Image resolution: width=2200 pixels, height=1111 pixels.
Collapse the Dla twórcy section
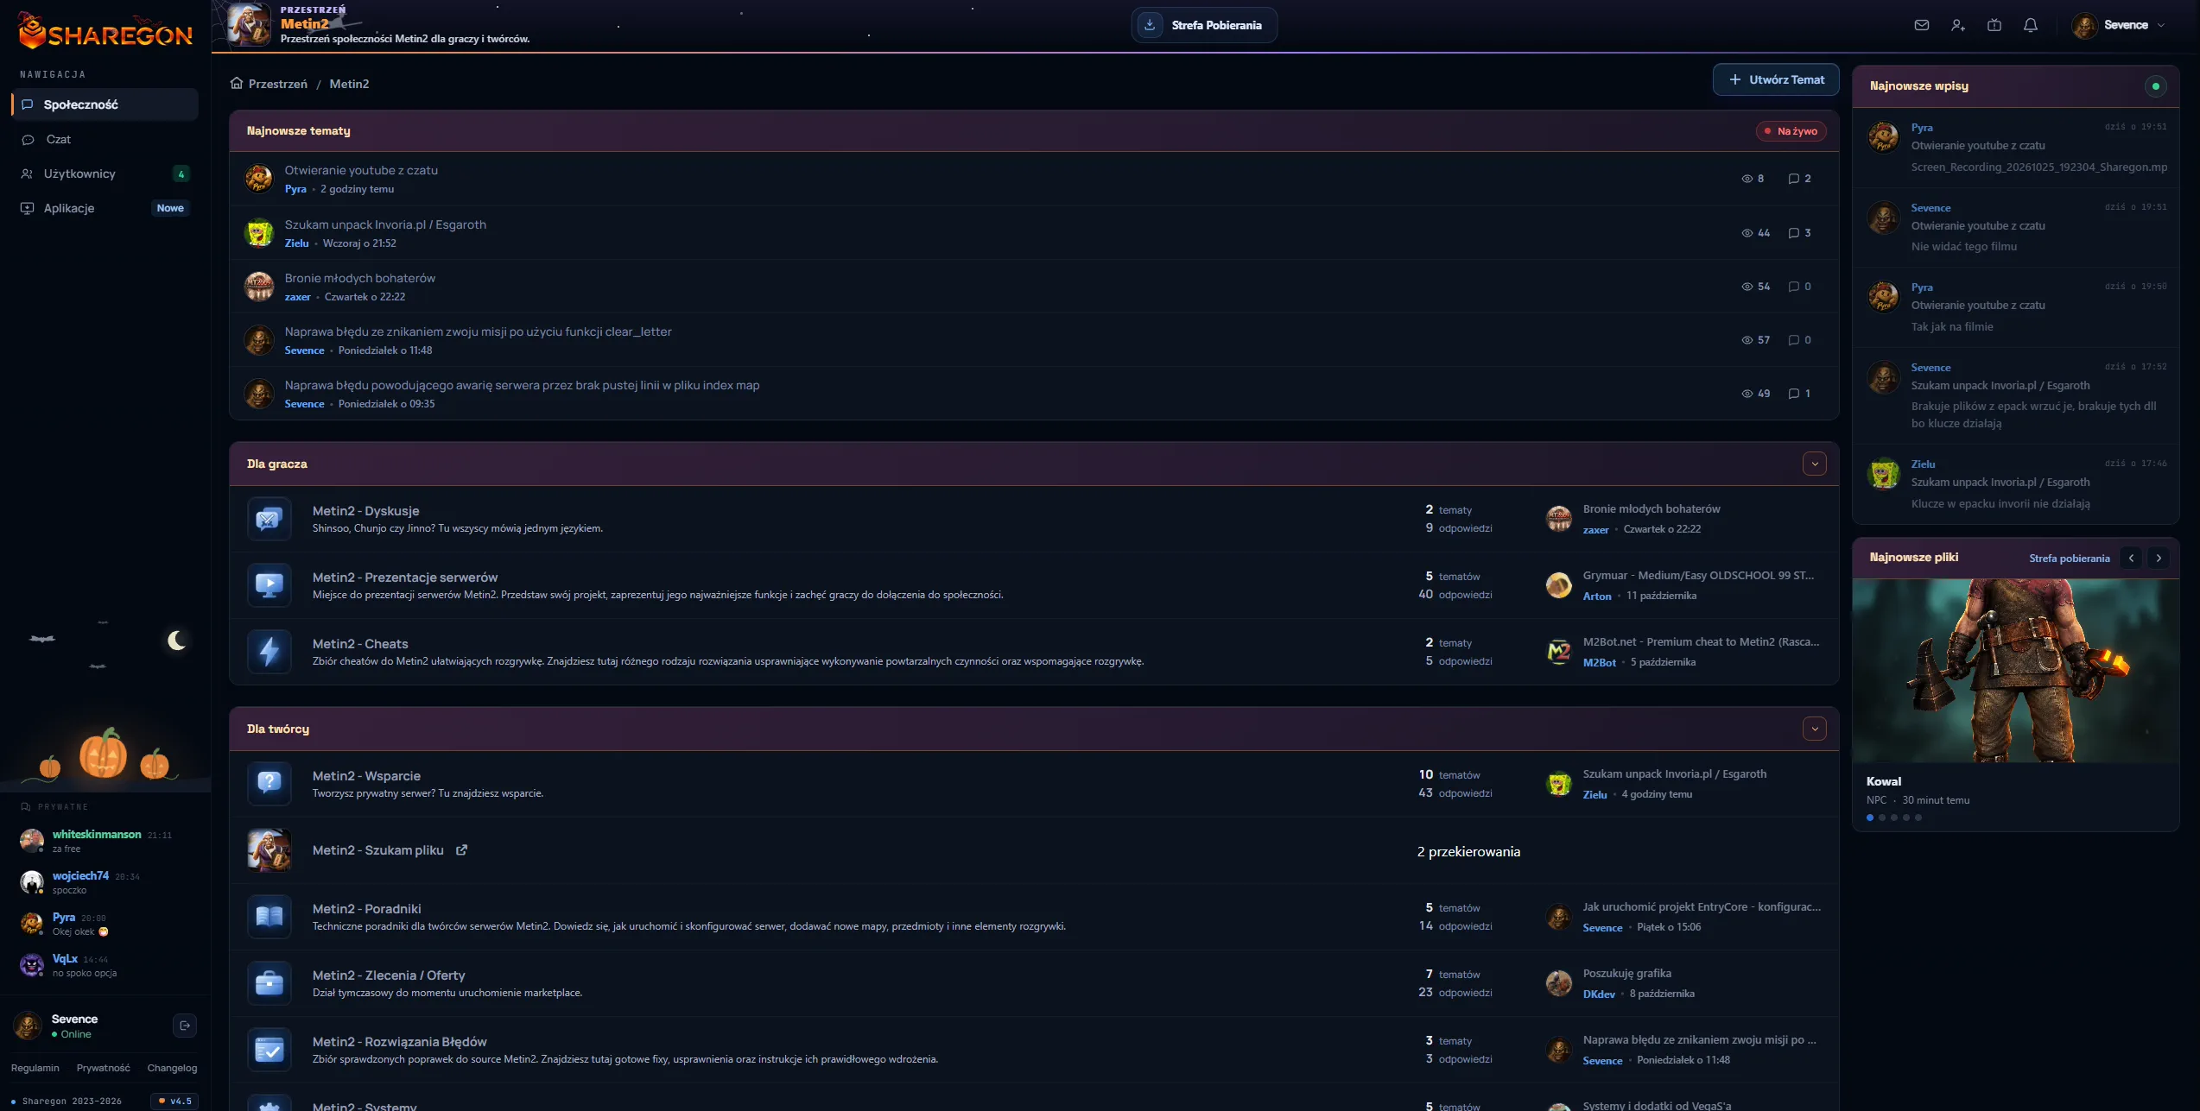1814,729
